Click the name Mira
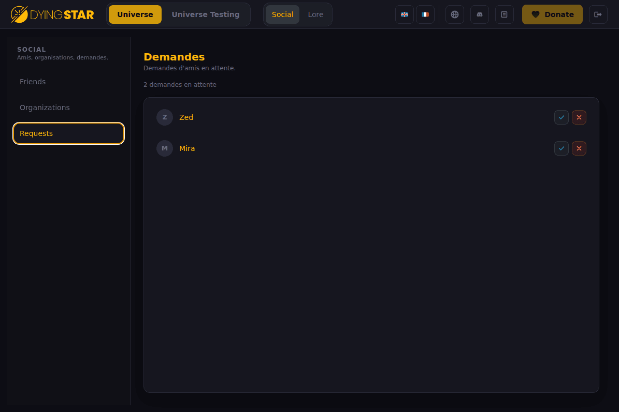This screenshot has width=619, height=412. [187, 148]
